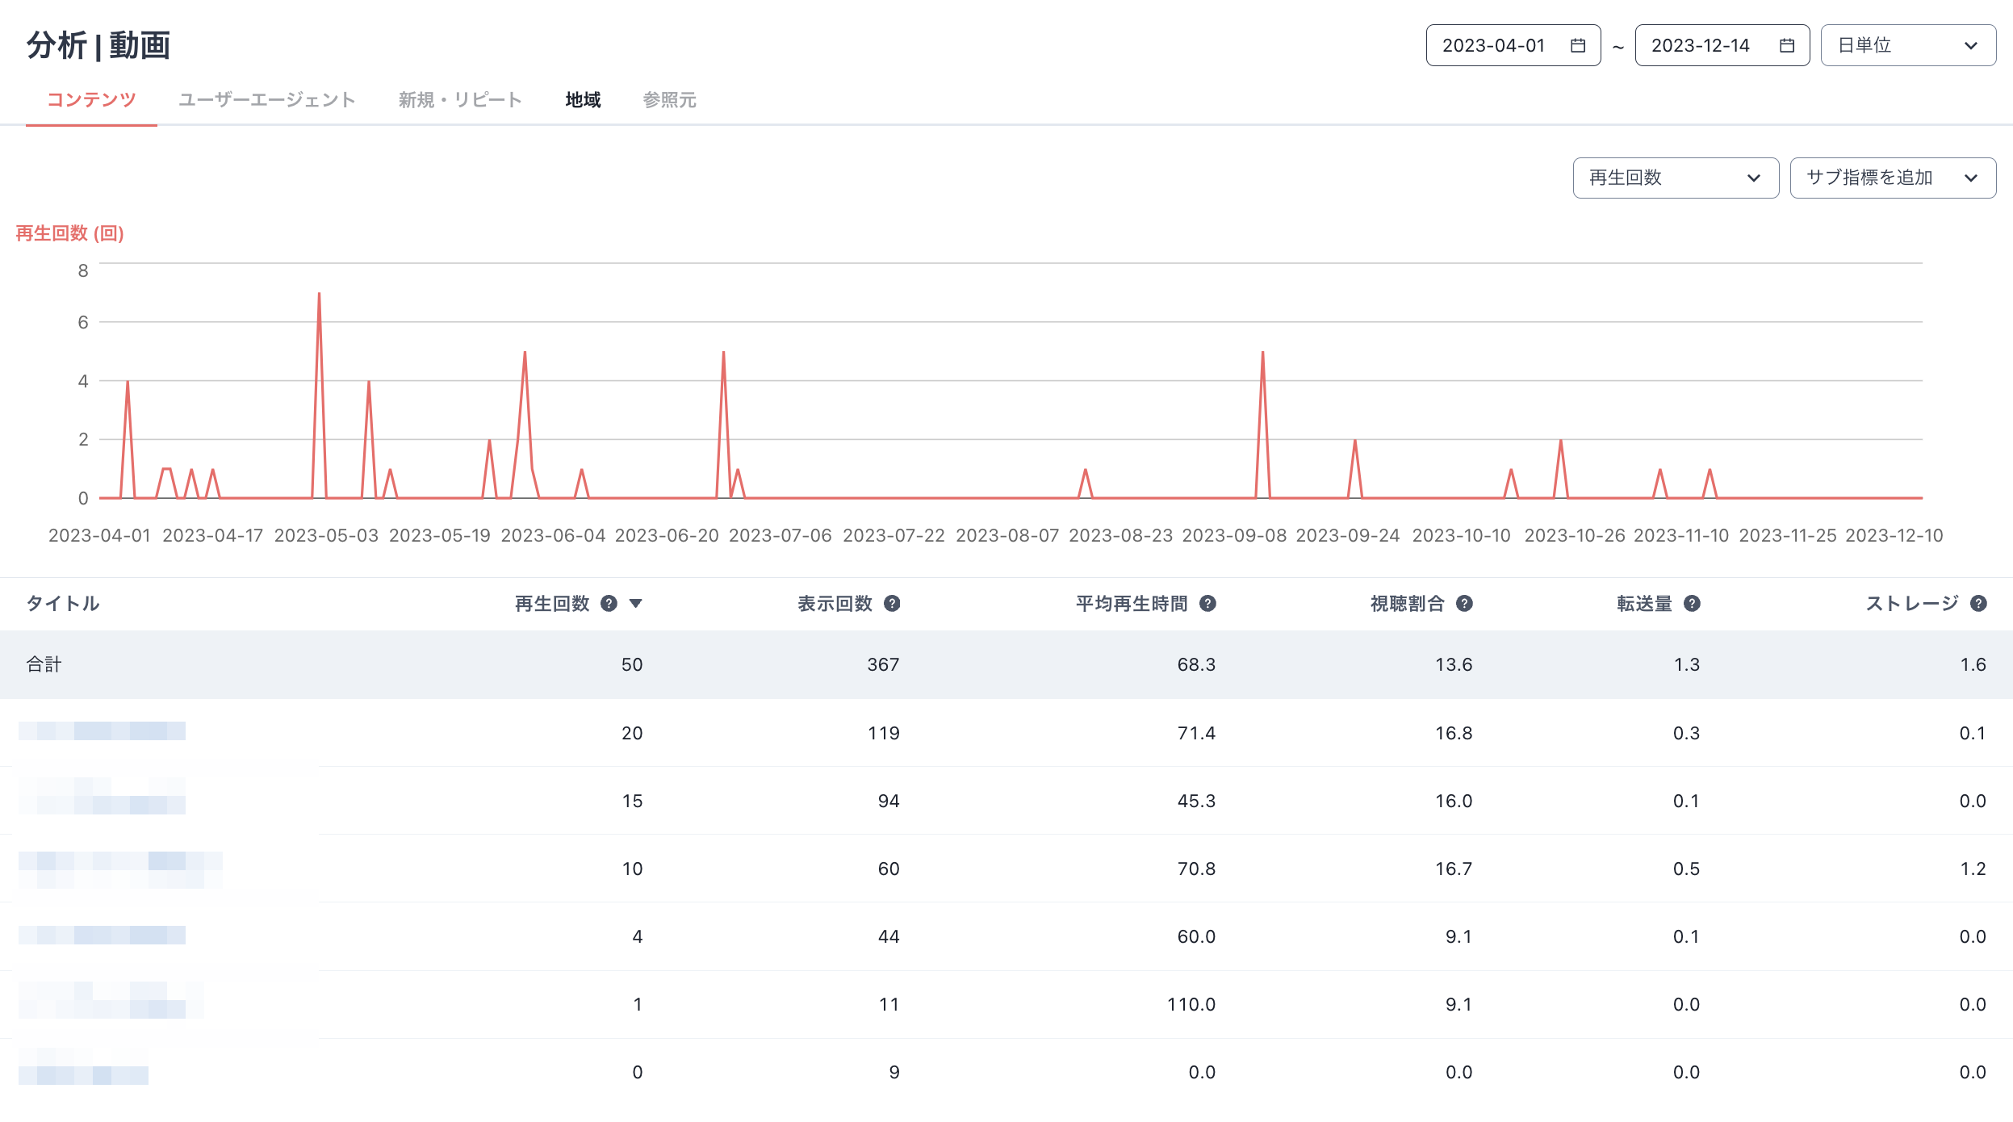This screenshot has width=2013, height=1122.
Task: Click help icon next to 再生回数 column
Action: click(609, 604)
